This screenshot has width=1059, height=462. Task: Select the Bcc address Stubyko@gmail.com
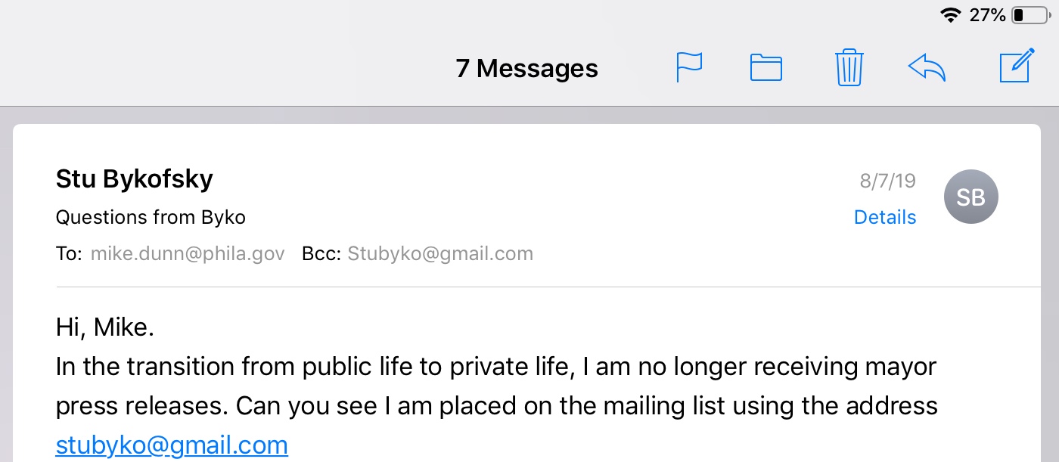click(x=440, y=254)
